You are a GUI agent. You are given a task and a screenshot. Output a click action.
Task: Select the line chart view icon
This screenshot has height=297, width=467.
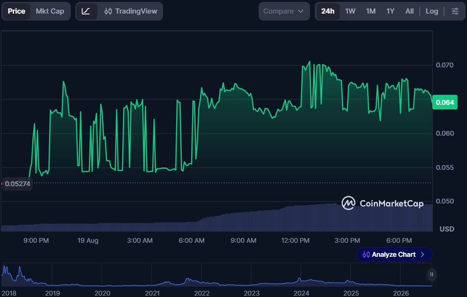pyautogui.click(x=86, y=11)
